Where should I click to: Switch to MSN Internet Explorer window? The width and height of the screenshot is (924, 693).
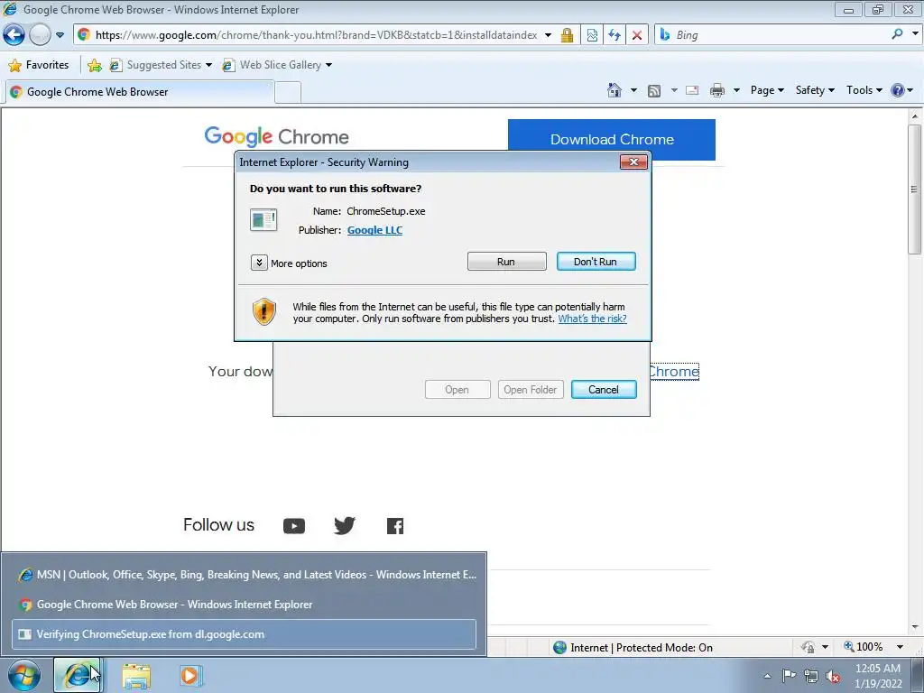tap(244, 575)
